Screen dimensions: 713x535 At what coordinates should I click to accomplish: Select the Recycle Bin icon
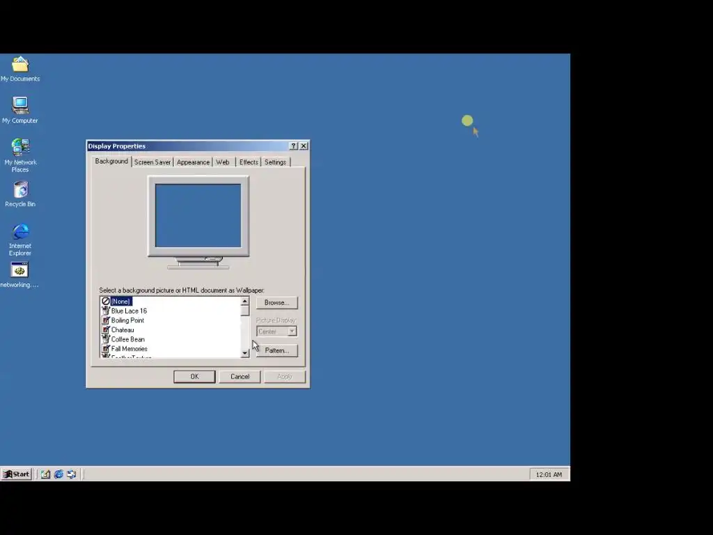(x=20, y=194)
